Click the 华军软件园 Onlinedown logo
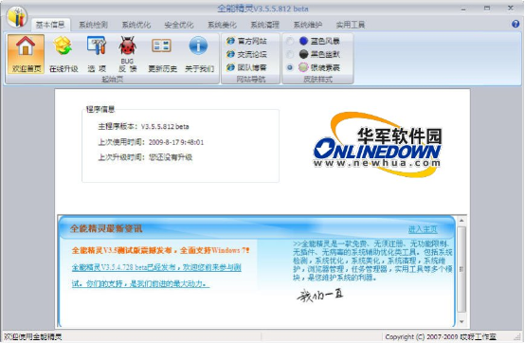This screenshot has width=525, height=343. pyautogui.click(x=377, y=145)
